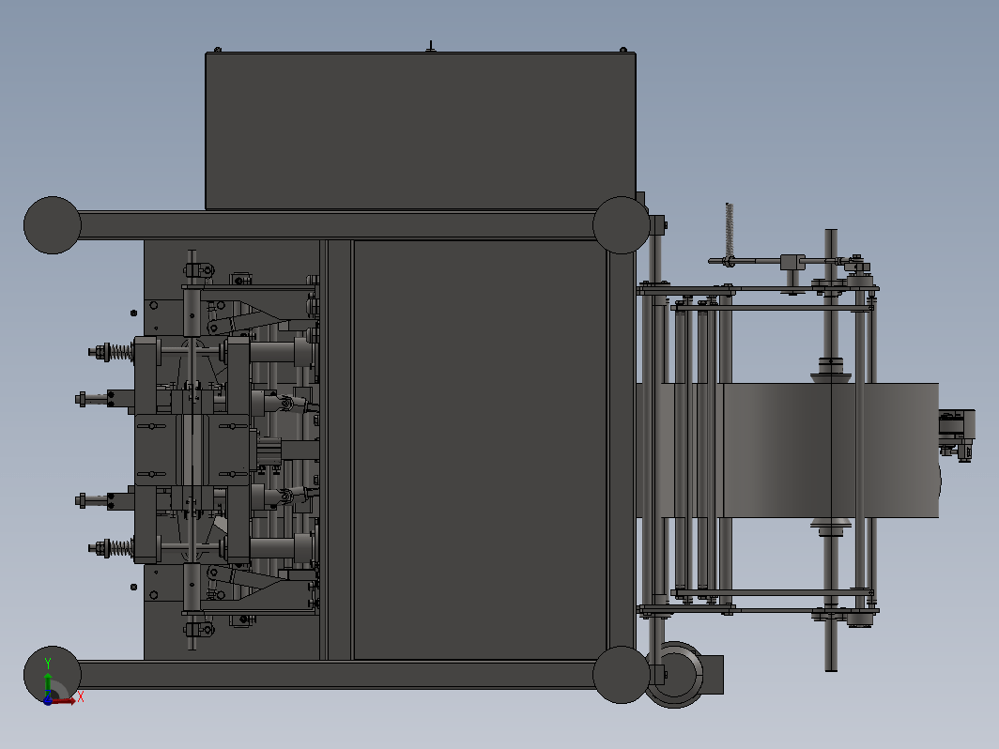Select the upper-left spring-loaded bolt

[112, 352]
